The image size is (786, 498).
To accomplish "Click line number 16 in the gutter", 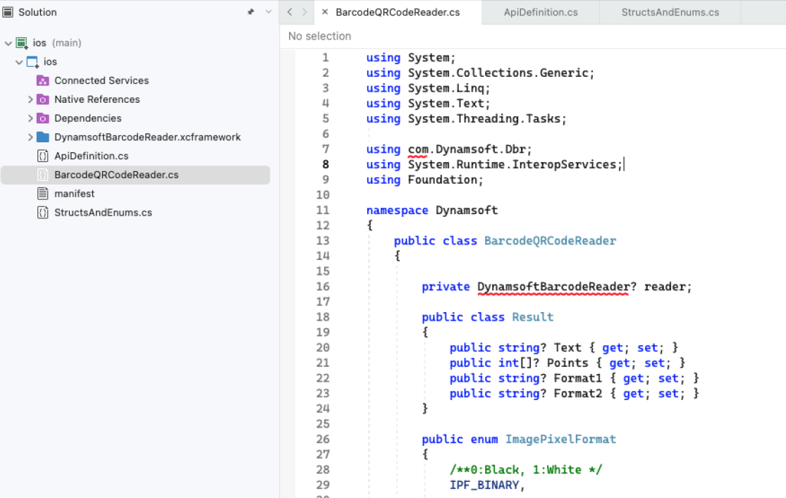I will click(x=322, y=287).
